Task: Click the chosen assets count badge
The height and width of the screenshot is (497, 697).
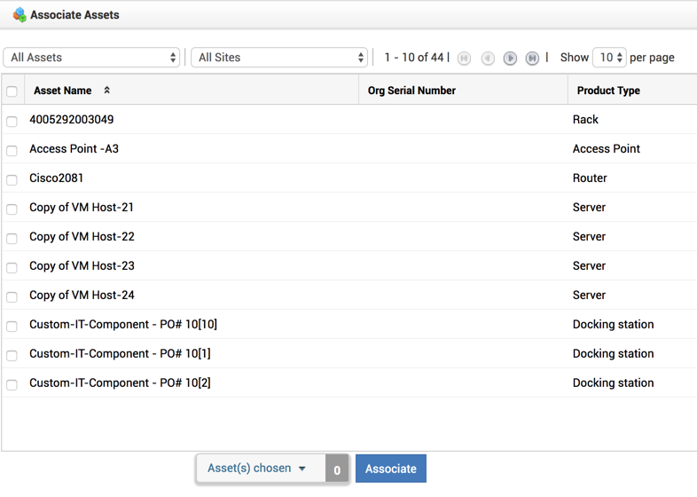Action: [x=337, y=469]
